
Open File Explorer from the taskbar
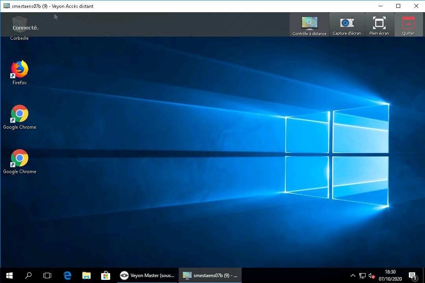click(x=86, y=276)
